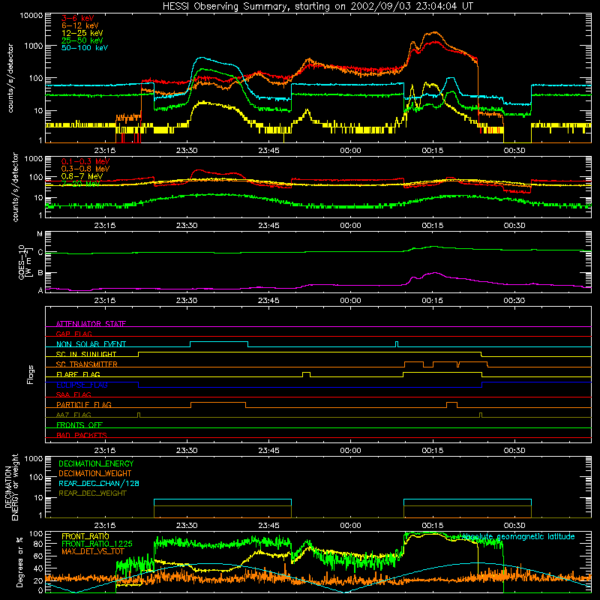Image resolution: width=600 pixels, height=600 pixels.
Task: Click the green 'FRONT_RATIO_1225' legend label
Action: tap(97, 544)
